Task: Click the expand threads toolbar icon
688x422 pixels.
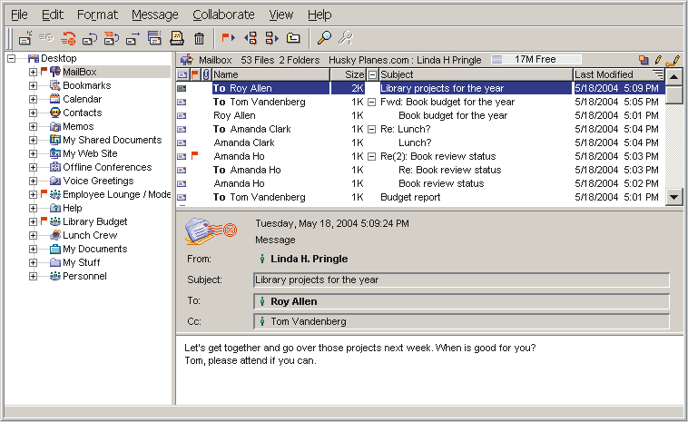Action: pyautogui.click(x=271, y=38)
